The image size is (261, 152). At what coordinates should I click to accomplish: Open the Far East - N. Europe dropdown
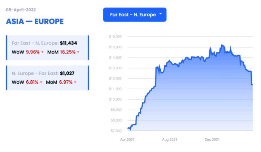click(134, 15)
